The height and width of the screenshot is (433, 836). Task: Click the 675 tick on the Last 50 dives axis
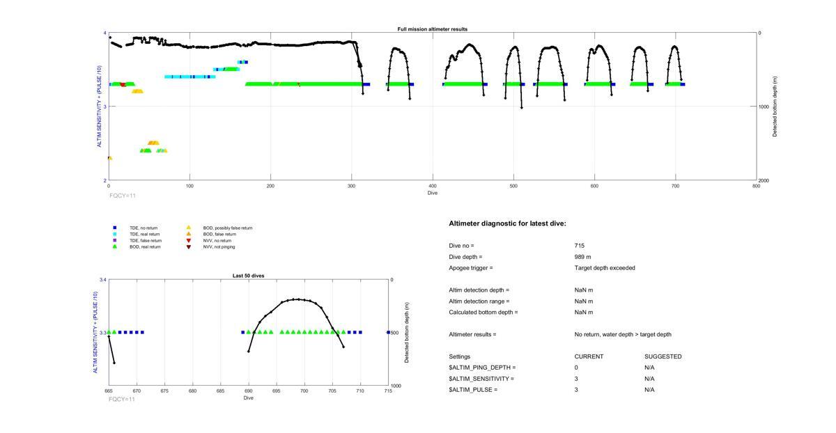pyautogui.click(x=164, y=391)
